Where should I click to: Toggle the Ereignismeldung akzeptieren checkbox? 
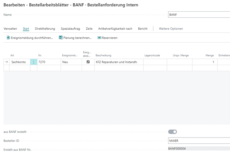(88, 62)
